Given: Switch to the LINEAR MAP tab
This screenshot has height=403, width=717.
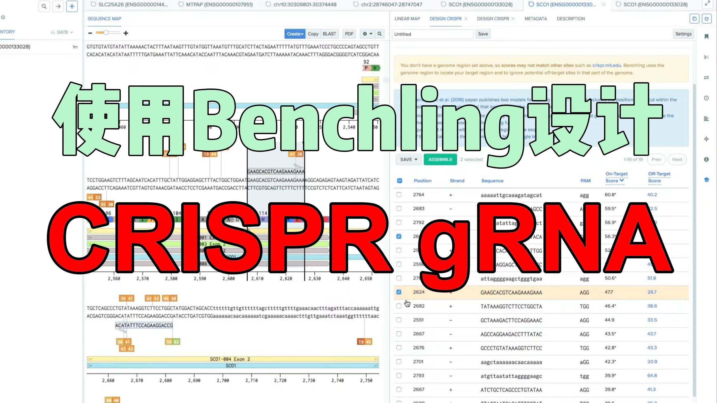Looking at the screenshot, I should tap(407, 19).
